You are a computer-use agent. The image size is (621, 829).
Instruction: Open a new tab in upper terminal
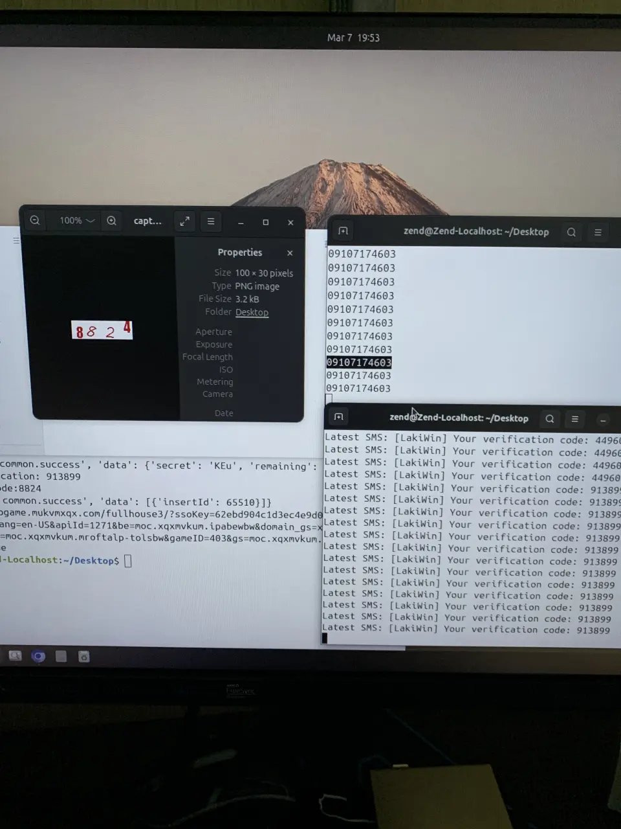pyautogui.click(x=343, y=231)
